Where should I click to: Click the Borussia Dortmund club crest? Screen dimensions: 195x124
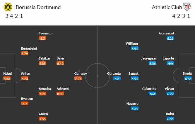tap(9, 7)
